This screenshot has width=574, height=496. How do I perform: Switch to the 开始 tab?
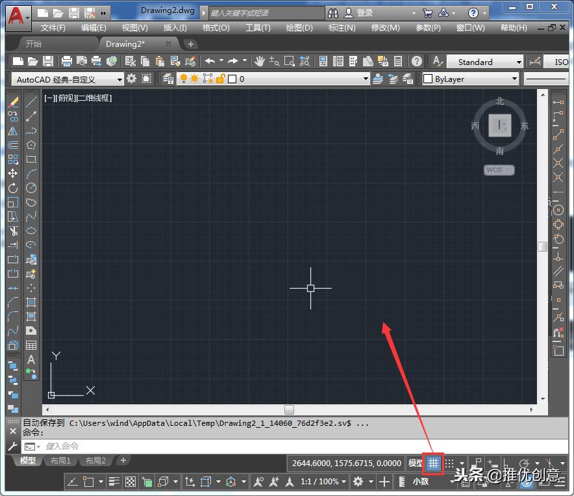[x=32, y=46]
